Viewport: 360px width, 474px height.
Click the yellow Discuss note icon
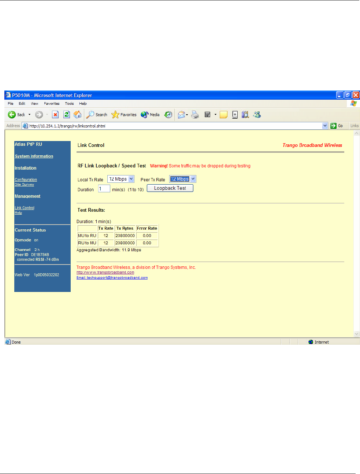[223, 115]
